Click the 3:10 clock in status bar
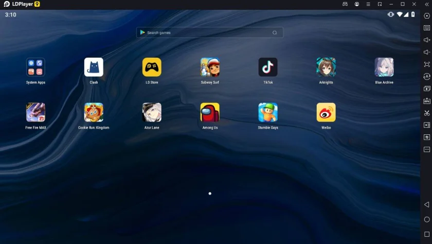The height and width of the screenshot is (244, 432). pos(10,14)
